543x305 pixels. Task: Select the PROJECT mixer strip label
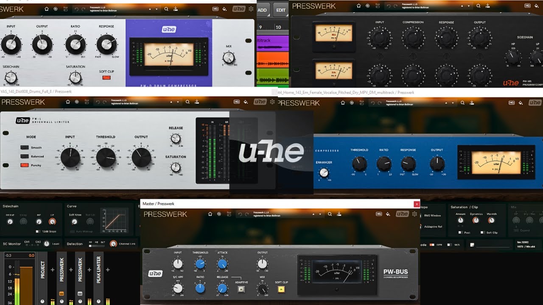(x=42, y=270)
